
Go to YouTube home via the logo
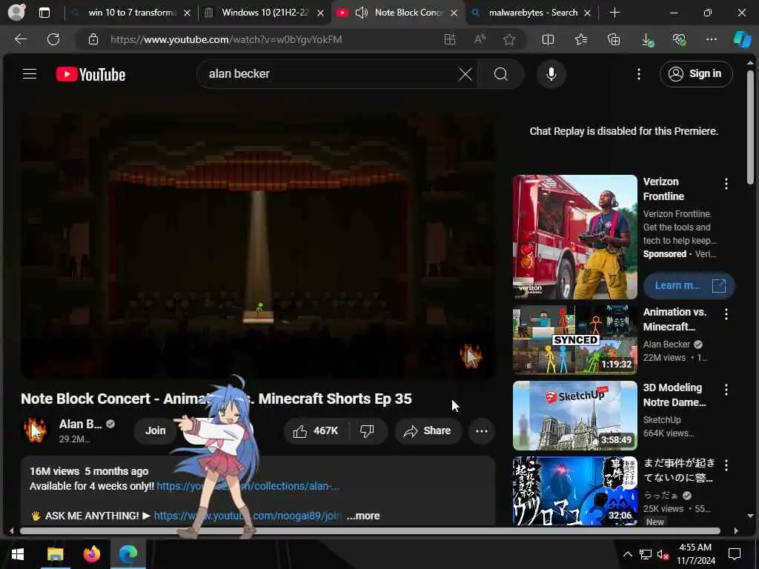(x=90, y=74)
